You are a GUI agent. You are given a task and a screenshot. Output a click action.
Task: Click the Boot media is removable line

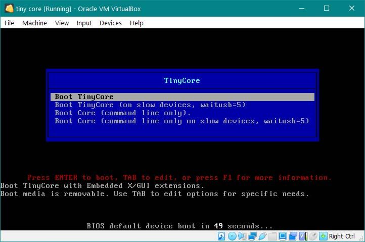[x=155, y=193]
